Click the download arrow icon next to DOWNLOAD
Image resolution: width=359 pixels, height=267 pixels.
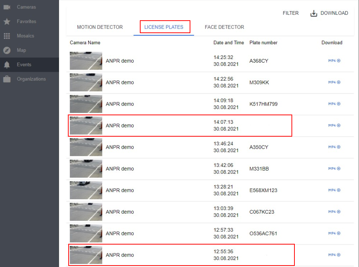coord(313,13)
